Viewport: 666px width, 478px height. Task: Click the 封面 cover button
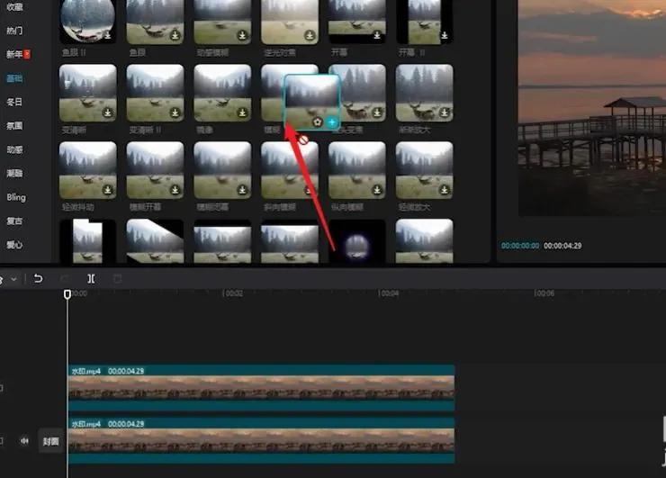click(50, 441)
